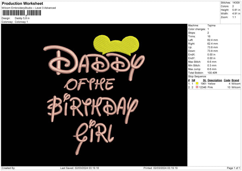Image resolution: width=242 pixels, height=171 pixels.
Task: Select the Max Jump value 6.6 mm
Action: [x=212, y=69]
